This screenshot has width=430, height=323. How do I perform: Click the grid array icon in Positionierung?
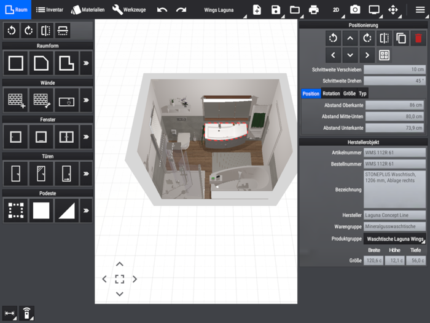384,55
